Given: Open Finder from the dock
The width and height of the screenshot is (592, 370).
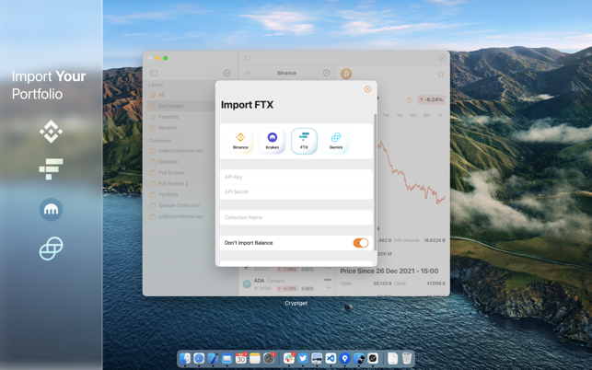Looking at the screenshot, I should pyautogui.click(x=185, y=358).
